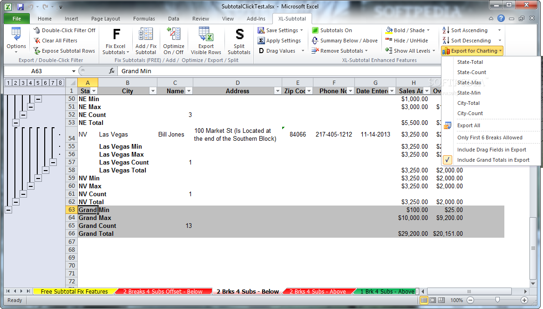Click the Export All icon in menu
Viewport: 543px width, 309px height.
click(448, 125)
